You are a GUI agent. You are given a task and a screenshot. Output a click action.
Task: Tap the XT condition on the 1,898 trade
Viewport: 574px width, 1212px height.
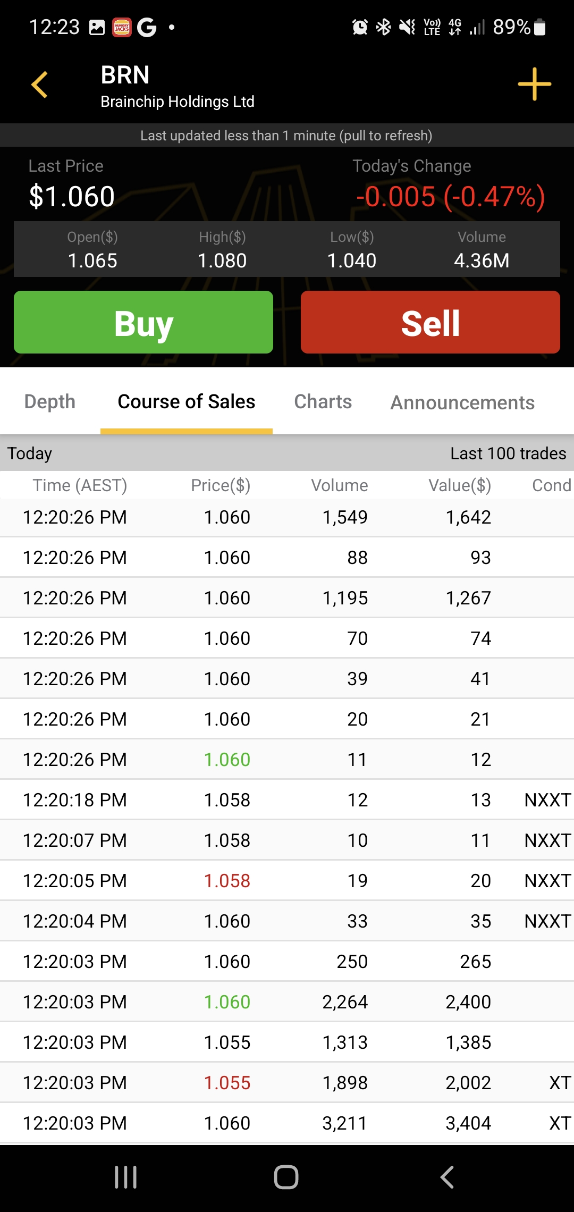click(560, 1083)
